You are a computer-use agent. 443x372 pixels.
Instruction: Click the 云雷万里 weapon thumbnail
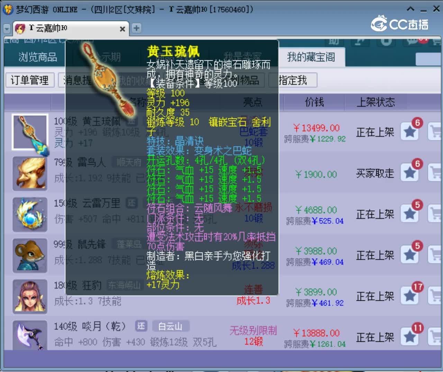[x=30, y=214]
